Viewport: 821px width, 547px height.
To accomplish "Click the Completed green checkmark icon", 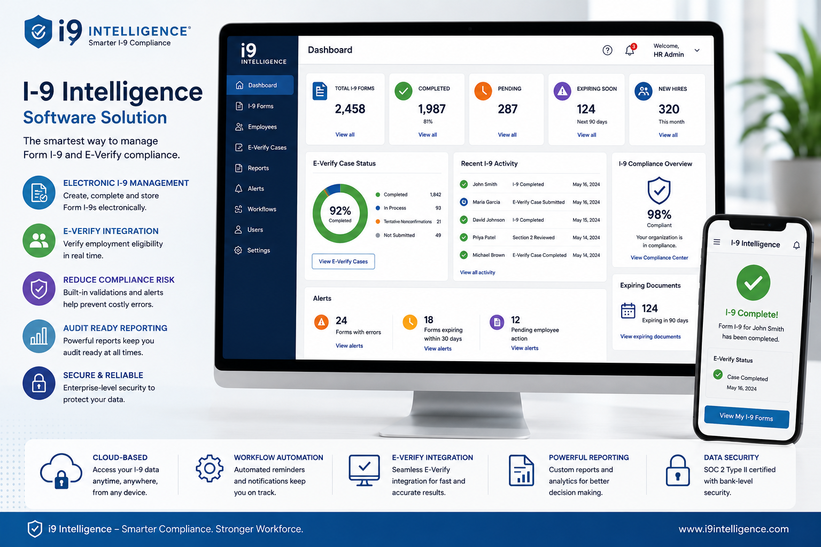I will pyautogui.click(x=404, y=91).
